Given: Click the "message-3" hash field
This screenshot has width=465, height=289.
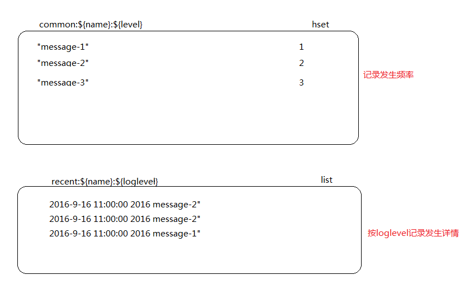Looking at the screenshot, I should tap(63, 82).
